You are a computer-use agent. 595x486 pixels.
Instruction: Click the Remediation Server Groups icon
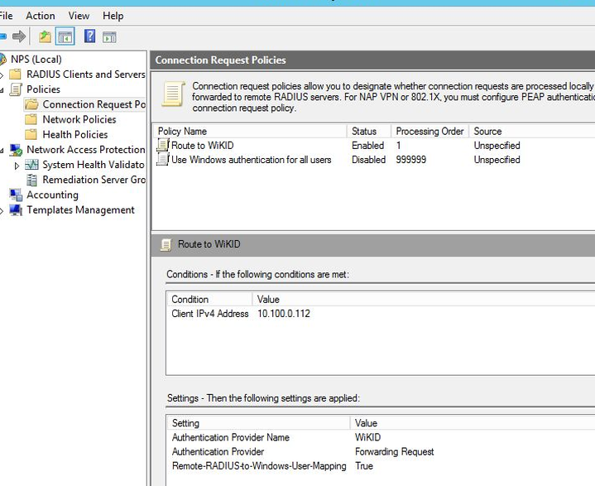click(x=31, y=180)
